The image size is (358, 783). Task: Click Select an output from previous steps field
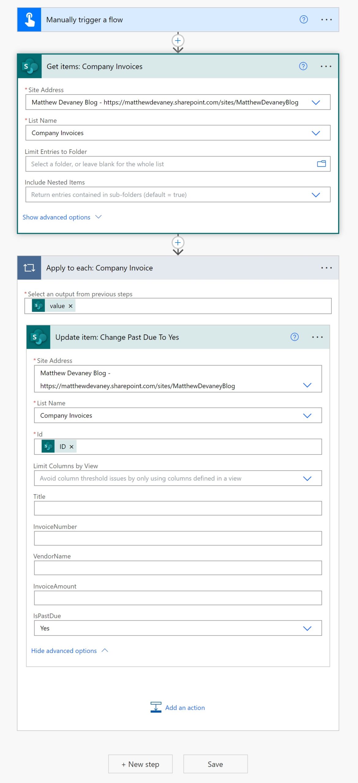[178, 306]
